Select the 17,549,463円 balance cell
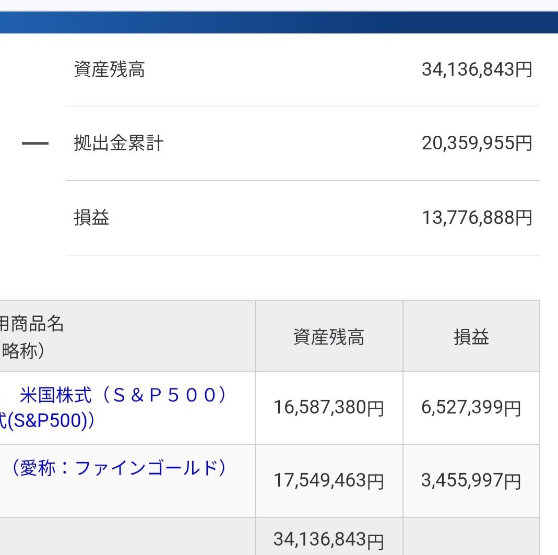Viewport: 558px width, 555px height. (328, 481)
